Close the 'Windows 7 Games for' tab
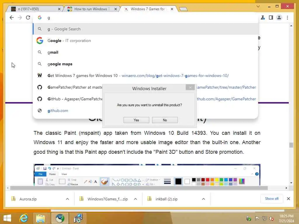The image size is (299, 224). pyautogui.click(x=172, y=9)
